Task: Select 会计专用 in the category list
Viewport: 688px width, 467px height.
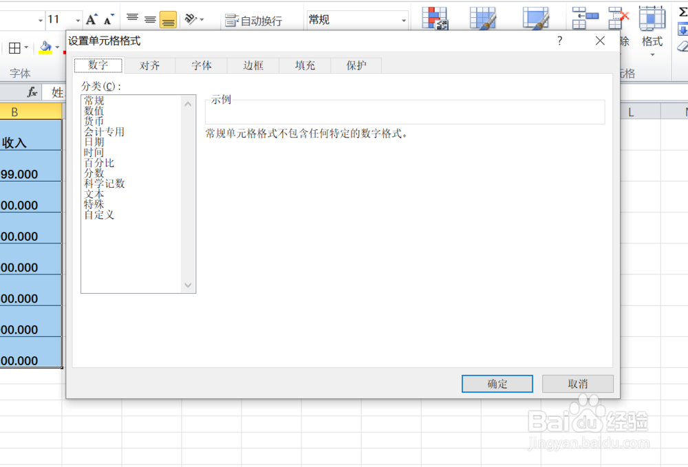Action: point(105,131)
